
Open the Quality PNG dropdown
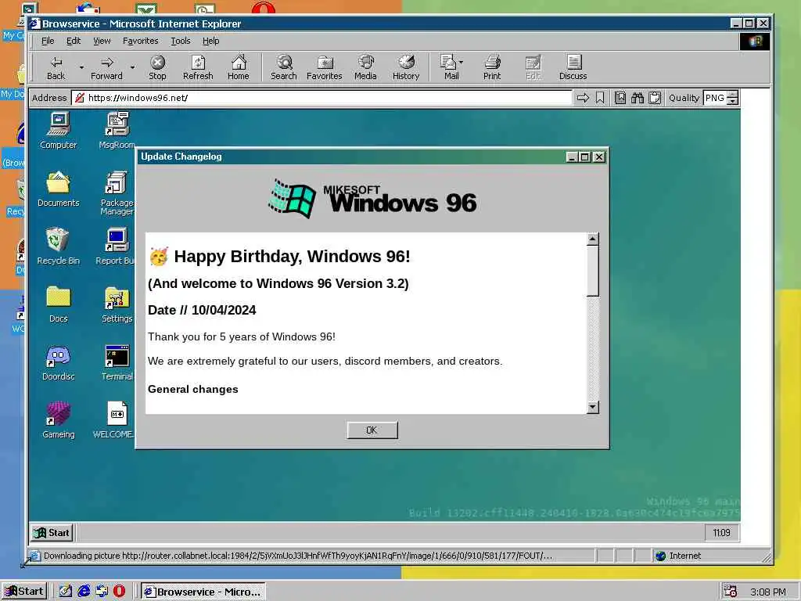(x=720, y=98)
